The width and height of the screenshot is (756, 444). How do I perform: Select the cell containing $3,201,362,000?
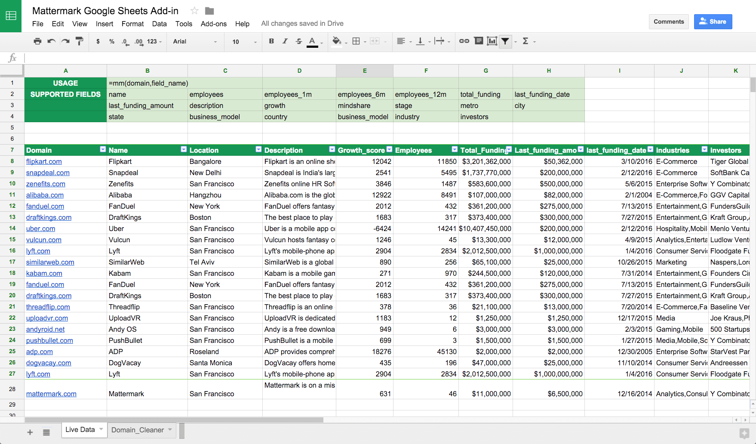[486, 161]
